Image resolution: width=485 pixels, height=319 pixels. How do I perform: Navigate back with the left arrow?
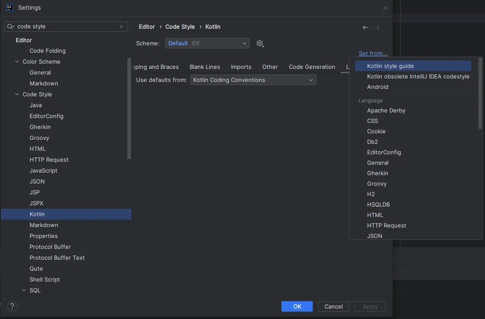point(365,27)
